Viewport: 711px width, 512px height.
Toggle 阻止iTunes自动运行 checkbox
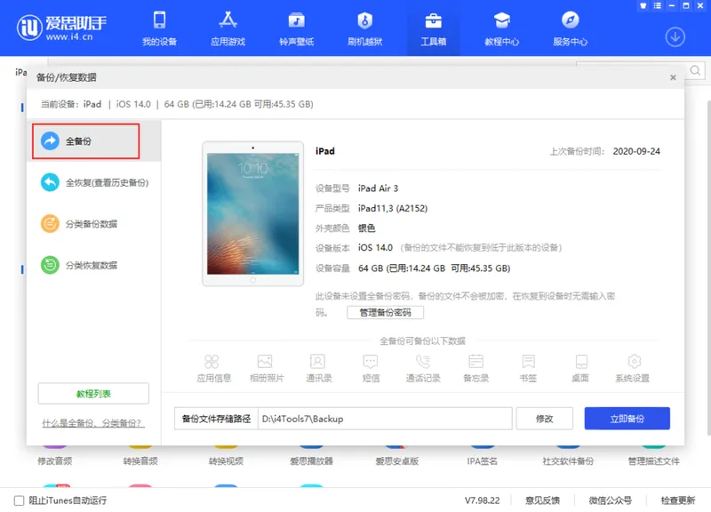[19, 500]
